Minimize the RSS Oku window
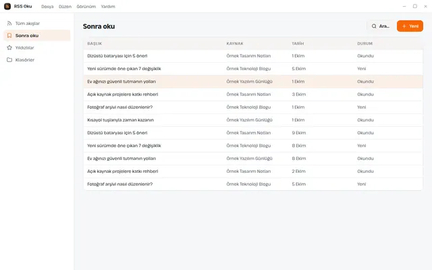The height and width of the screenshot is (270, 432). click(x=404, y=6)
